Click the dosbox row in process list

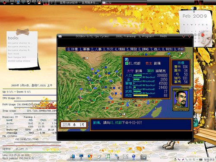(32, 124)
